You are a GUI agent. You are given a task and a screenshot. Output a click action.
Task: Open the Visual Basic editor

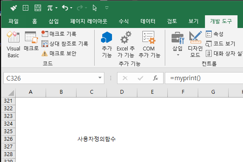coord(14,44)
